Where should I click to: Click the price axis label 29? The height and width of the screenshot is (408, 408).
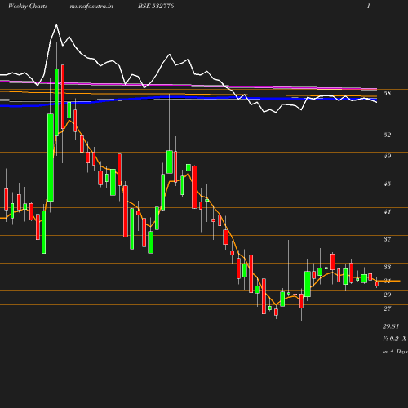387,295
